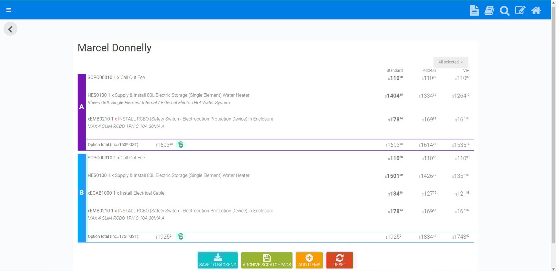
Task: Click Add Items button
Action: click(309, 260)
